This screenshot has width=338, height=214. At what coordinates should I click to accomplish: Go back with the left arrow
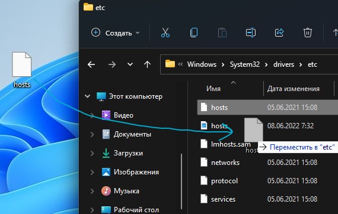tap(91, 64)
